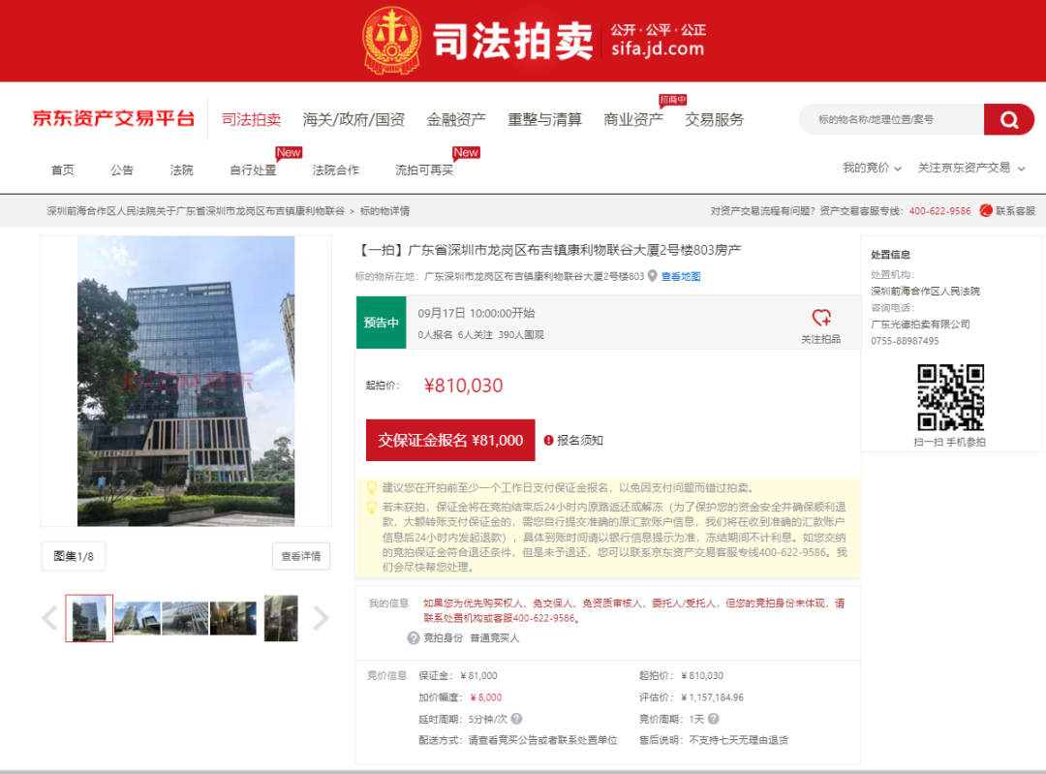
Task: Select second gallery thumbnail
Action: [138, 619]
